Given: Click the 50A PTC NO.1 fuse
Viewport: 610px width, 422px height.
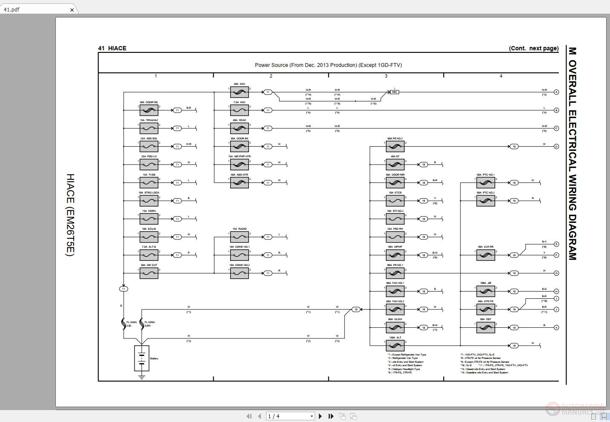Looking at the screenshot, I should [x=486, y=183].
